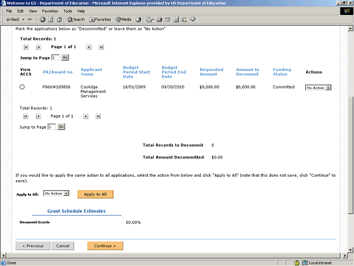The width and height of the screenshot is (354, 266).
Task: Click the Cancel button
Action: click(x=63, y=245)
